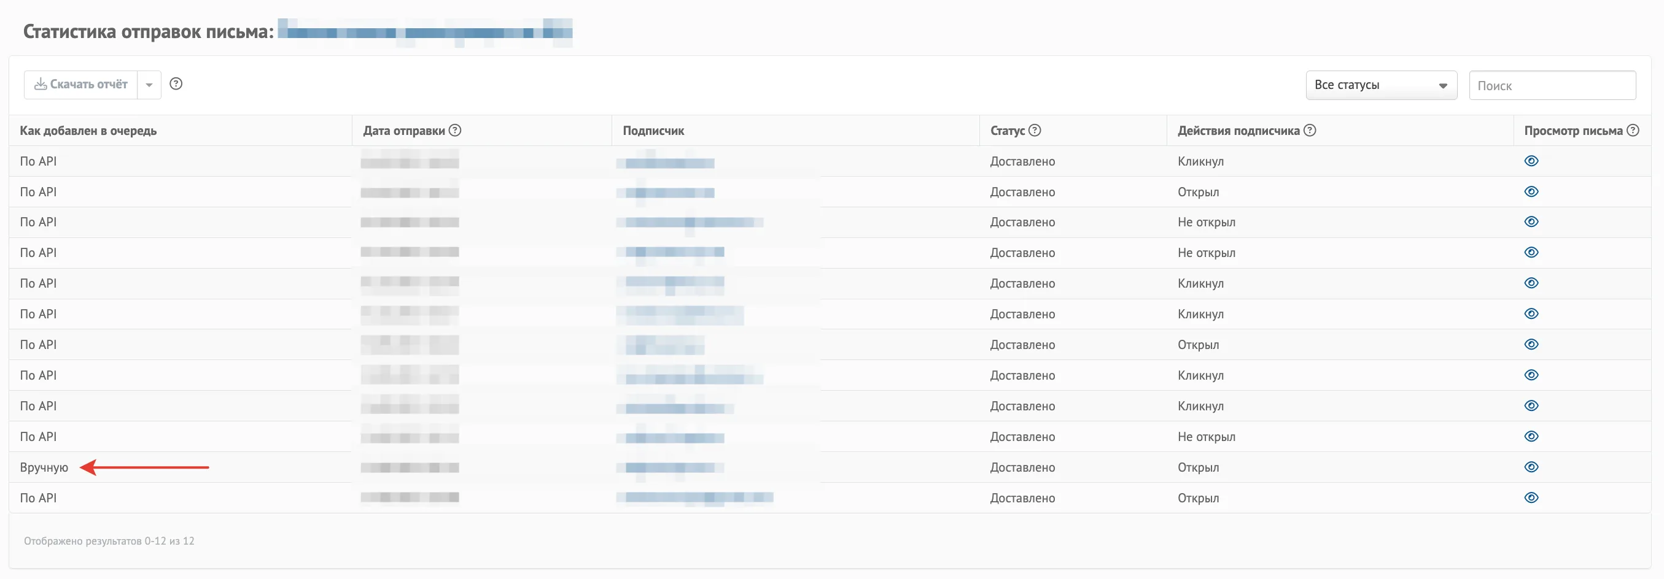Open the Все статусы dropdown
Viewport: 1664px width, 579px height.
coord(1381,85)
